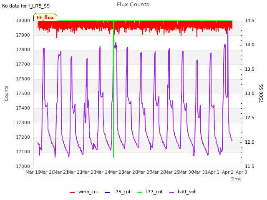Click the Counts y-axis label
This screenshot has height=200, width=267.
pyautogui.click(x=6, y=93)
